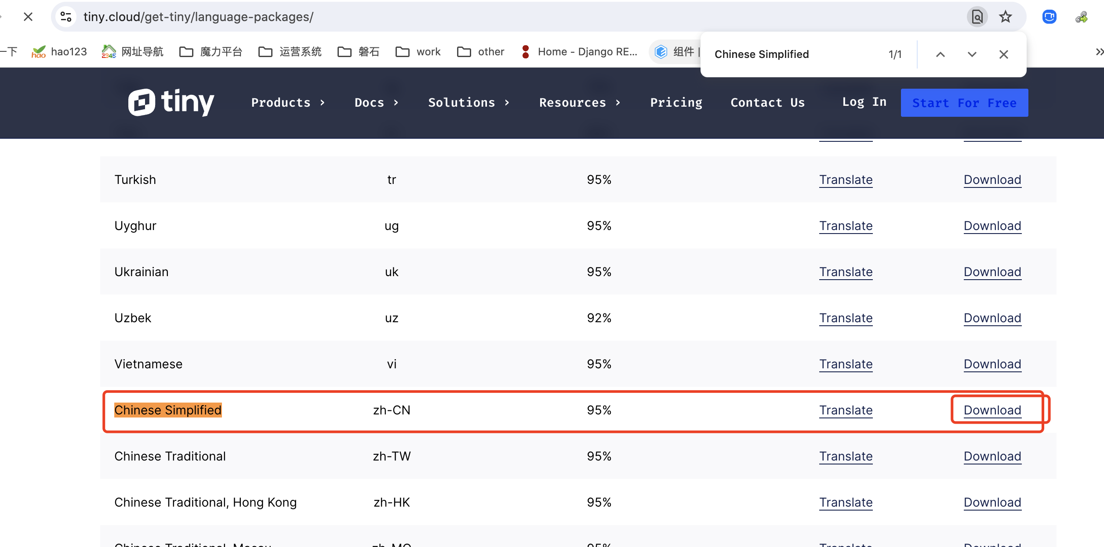Open Contact Us page
Screen dimensions: 1104x547
[x=767, y=103]
